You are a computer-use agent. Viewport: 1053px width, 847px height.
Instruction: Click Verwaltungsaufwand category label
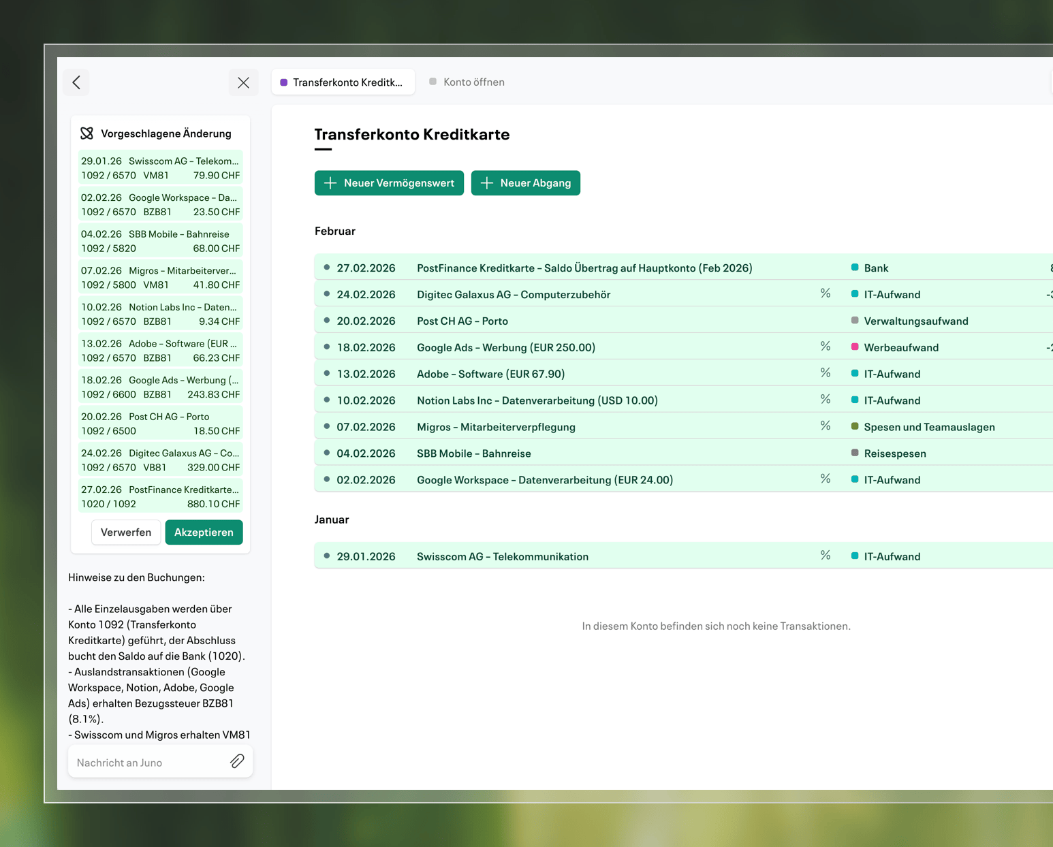pyautogui.click(x=916, y=321)
